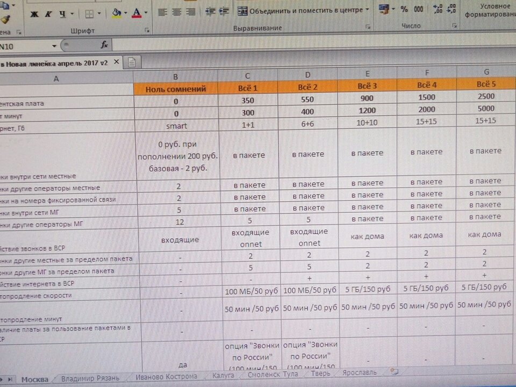Click the Name Box showing N10
Image resolution: width=516 pixels, height=387 pixels.
[x=25, y=46]
